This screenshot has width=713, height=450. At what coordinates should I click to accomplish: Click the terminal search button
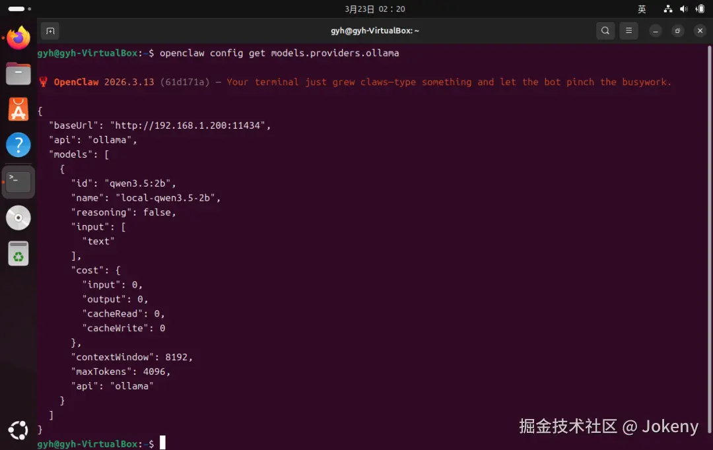(x=605, y=30)
